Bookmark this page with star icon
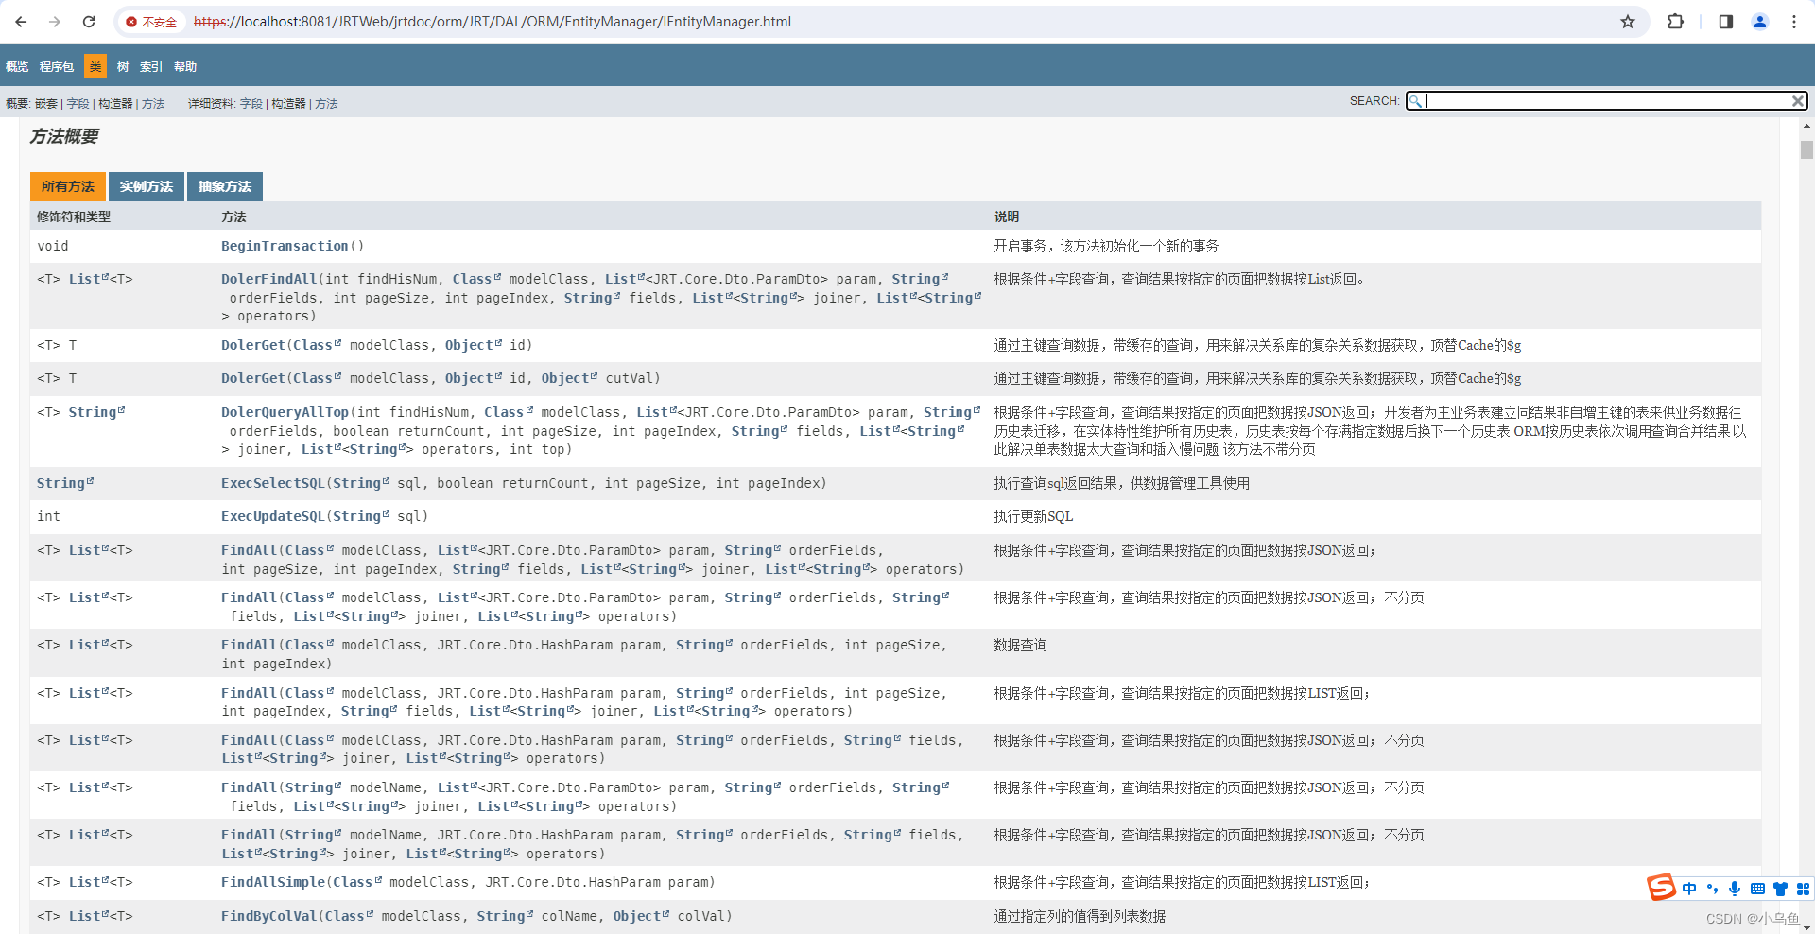This screenshot has height=934, width=1815. coord(1628,22)
